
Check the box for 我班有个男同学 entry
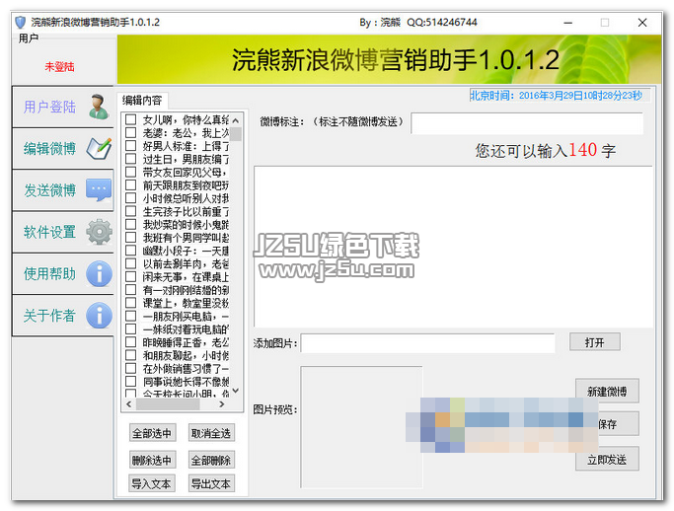click(130, 237)
